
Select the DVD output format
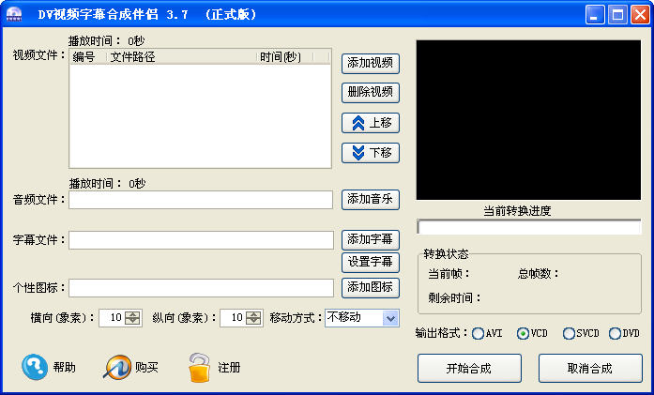click(x=615, y=333)
